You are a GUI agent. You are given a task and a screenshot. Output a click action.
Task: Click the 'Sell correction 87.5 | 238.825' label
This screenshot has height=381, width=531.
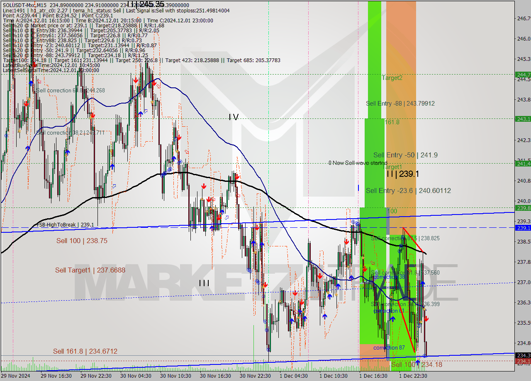coord(405,239)
